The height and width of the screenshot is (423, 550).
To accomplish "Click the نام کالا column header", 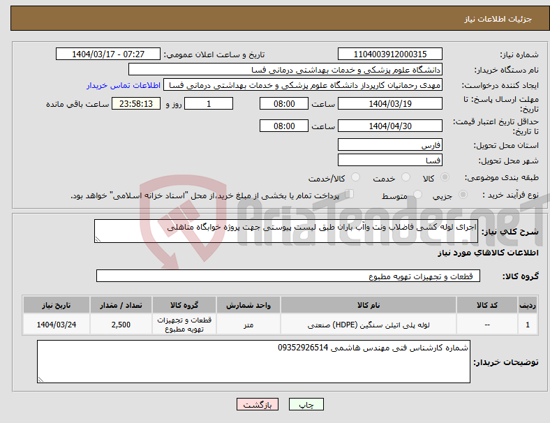I will coord(369,305).
